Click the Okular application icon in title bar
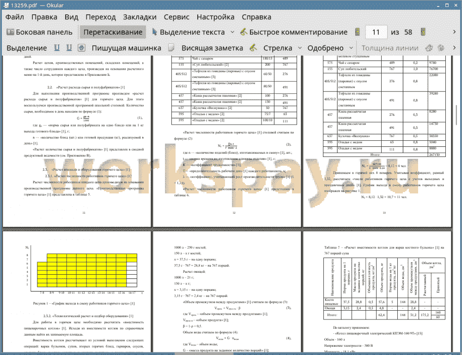The height and width of the screenshot is (355, 462). [x=6, y=5]
